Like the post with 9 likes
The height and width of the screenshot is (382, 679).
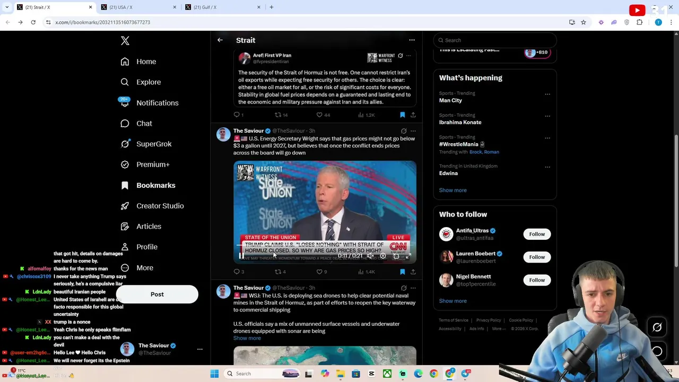[x=322, y=272]
